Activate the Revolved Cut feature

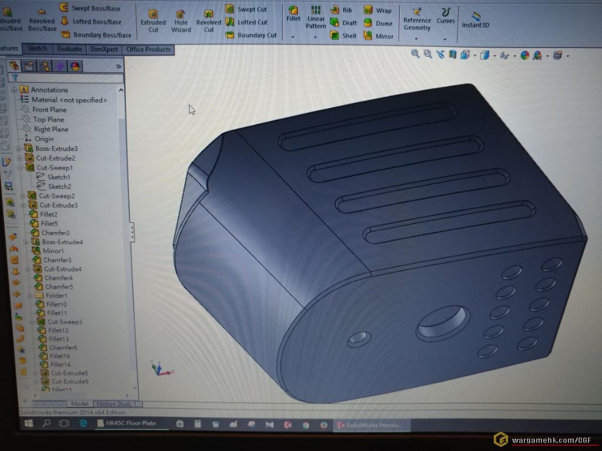209,21
